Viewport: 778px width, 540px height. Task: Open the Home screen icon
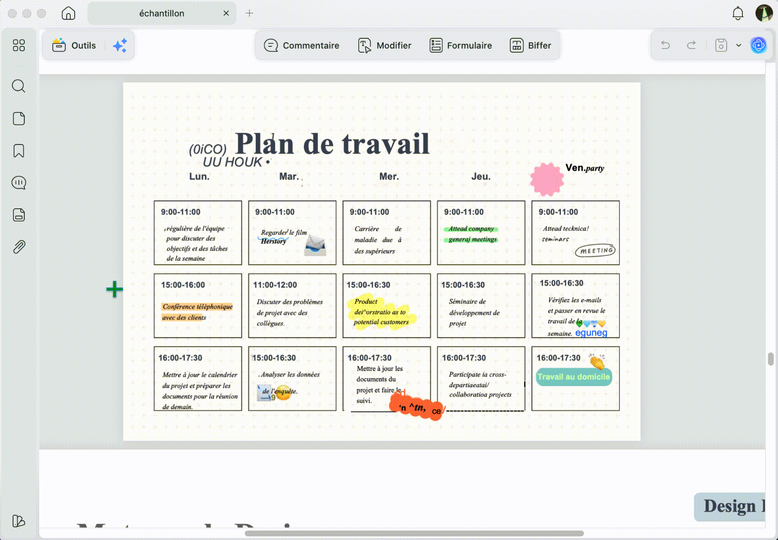[68, 13]
